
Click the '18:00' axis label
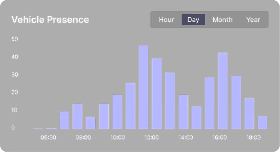click(x=253, y=137)
